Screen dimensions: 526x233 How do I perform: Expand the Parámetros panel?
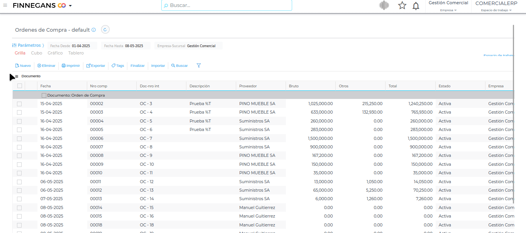(28, 46)
